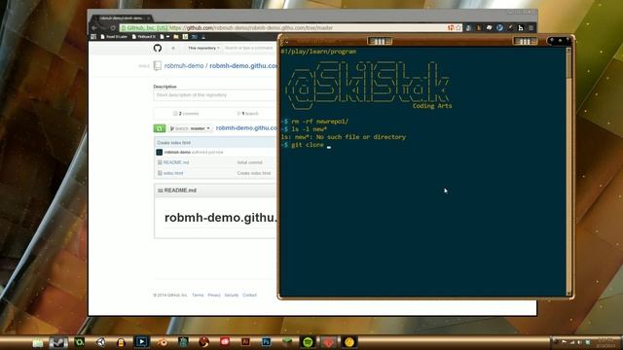The image size is (623, 350).
Task: Click the README.md file icon
Action: coord(160,162)
